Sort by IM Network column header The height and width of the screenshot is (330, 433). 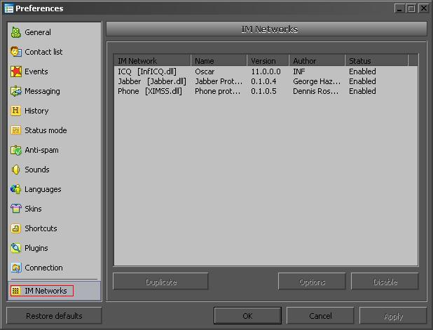(x=152, y=60)
